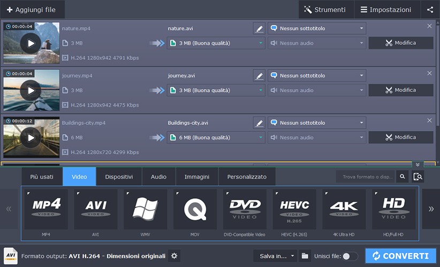The width and height of the screenshot is (440, 267).
Task: Pick the DVD-Compatible Video format
Action: tap(245, 209)
